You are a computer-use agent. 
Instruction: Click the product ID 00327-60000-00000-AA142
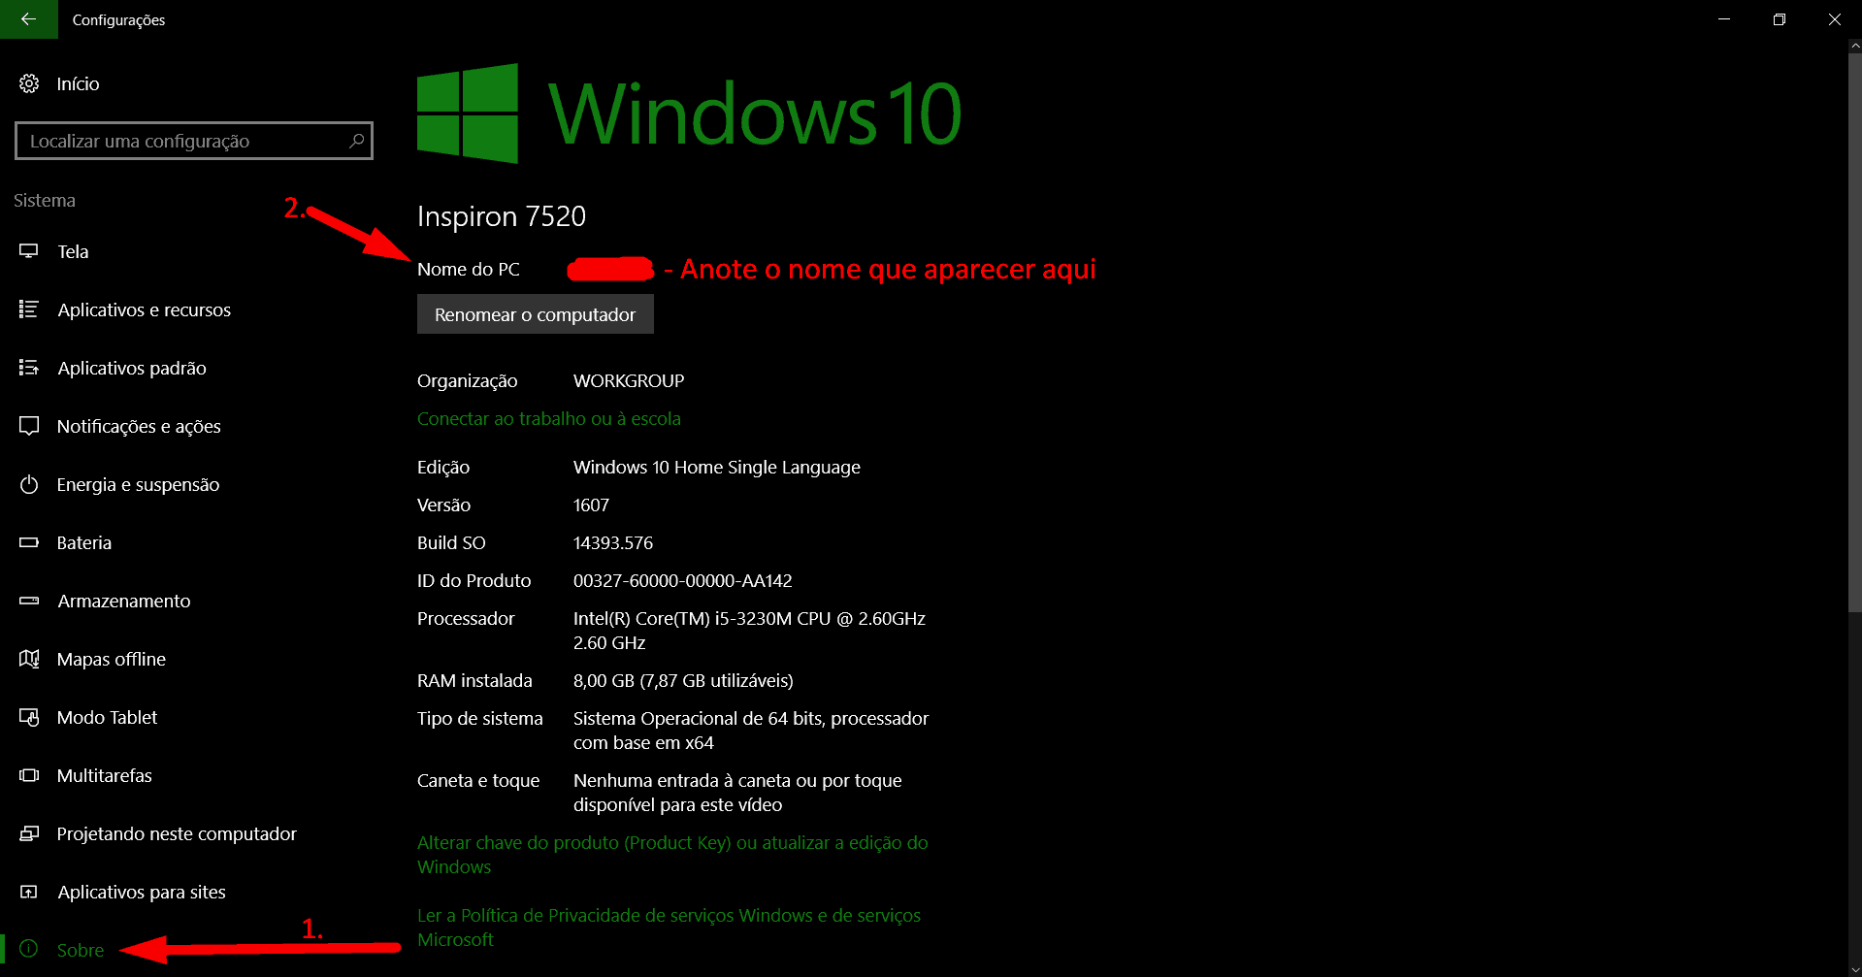coord(683,581)
